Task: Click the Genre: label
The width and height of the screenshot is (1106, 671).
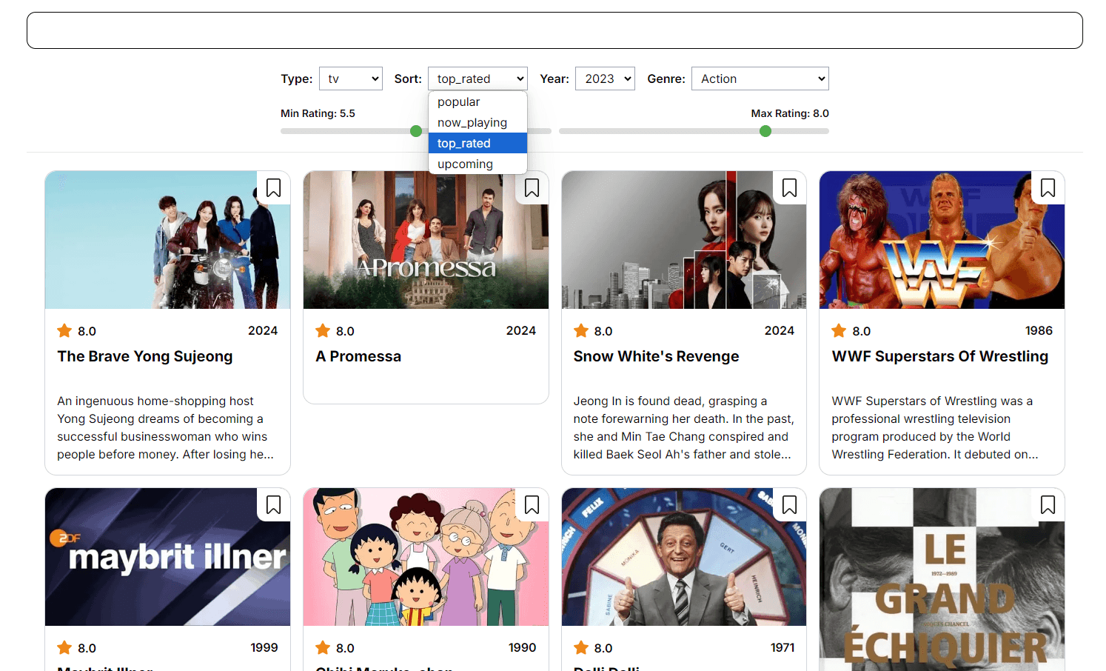Action: point(666,79)
